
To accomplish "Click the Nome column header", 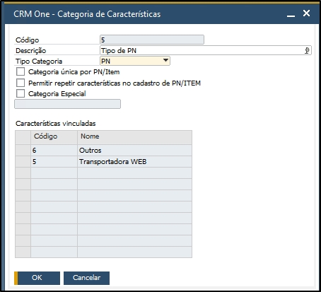I will [x=134, y=137].
